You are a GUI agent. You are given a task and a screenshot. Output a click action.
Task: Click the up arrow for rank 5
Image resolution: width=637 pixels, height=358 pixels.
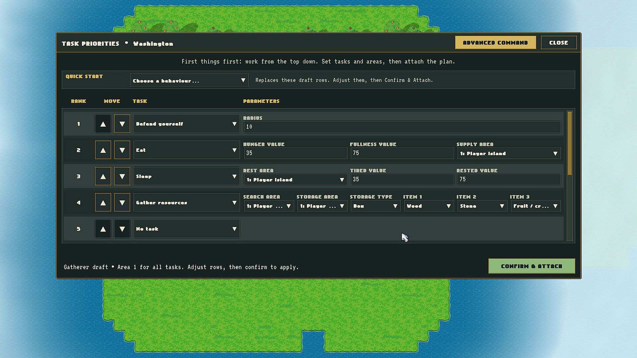pyautogui.click(x=103, y=229)
